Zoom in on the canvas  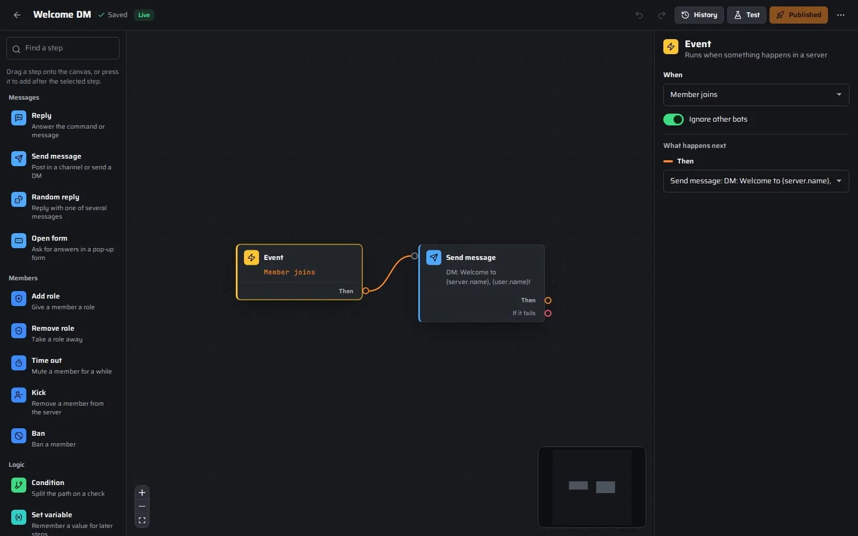pyautogui.click(x=142, y=493)
